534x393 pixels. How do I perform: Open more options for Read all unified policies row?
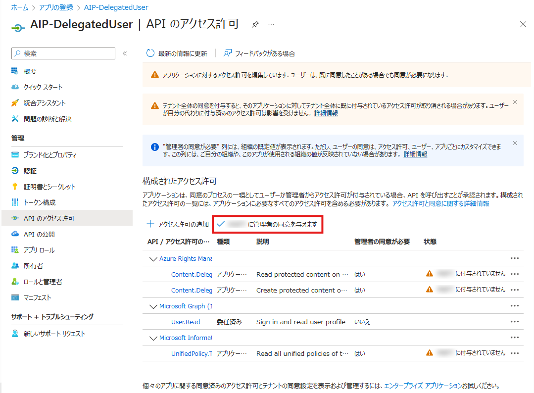click(x=515, y=353)
